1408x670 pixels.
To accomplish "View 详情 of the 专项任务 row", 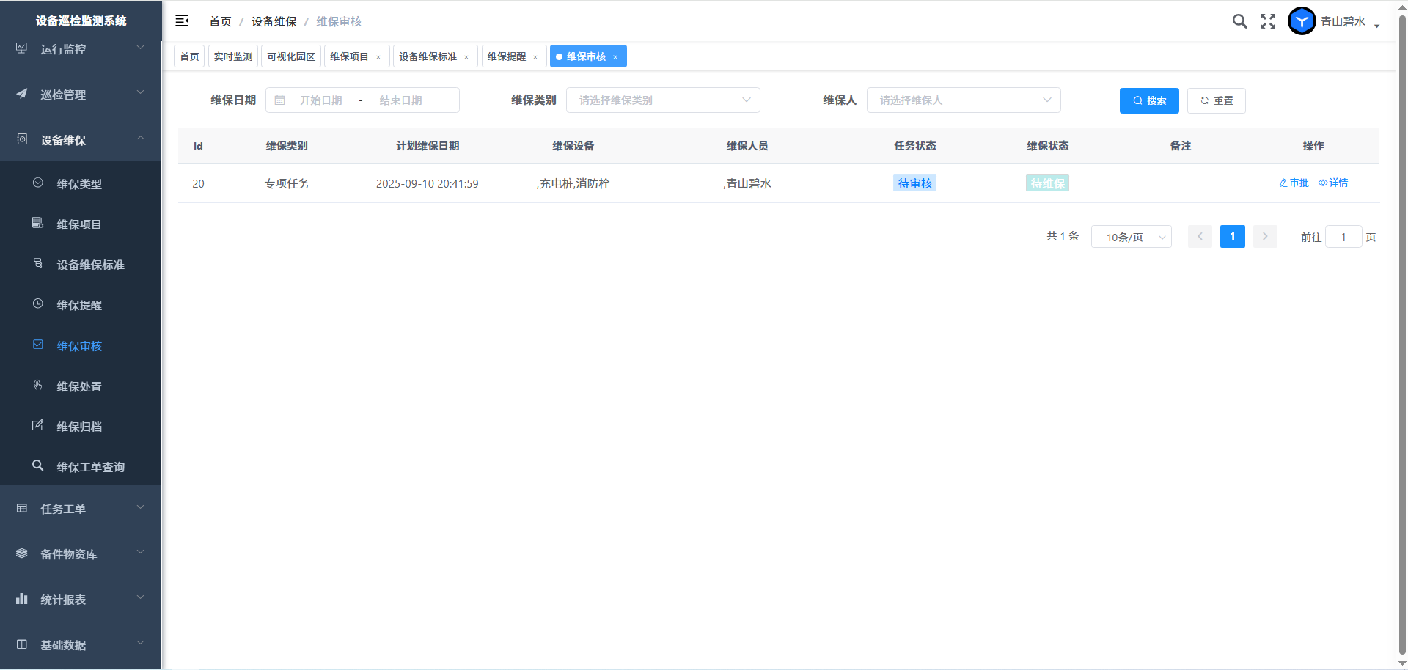I will (x=1333, y=183).
